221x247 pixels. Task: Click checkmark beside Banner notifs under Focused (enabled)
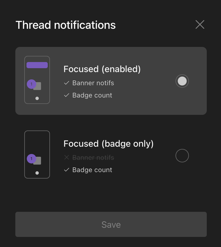coord(66,83)
